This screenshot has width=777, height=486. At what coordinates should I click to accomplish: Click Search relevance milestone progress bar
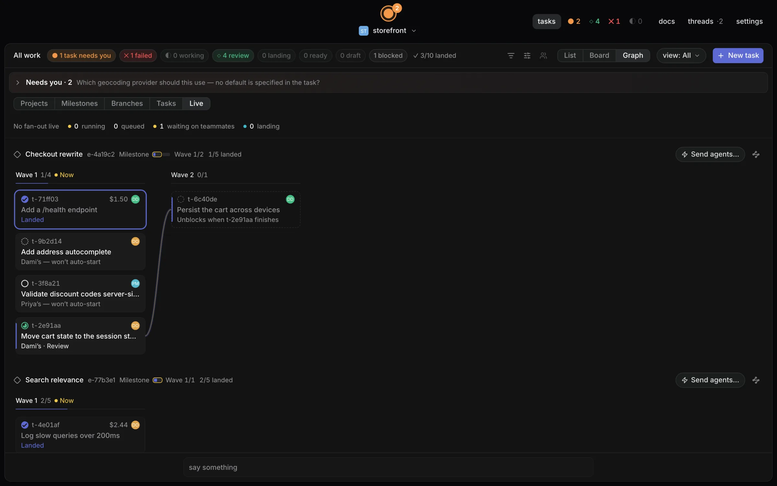(158, 380)
